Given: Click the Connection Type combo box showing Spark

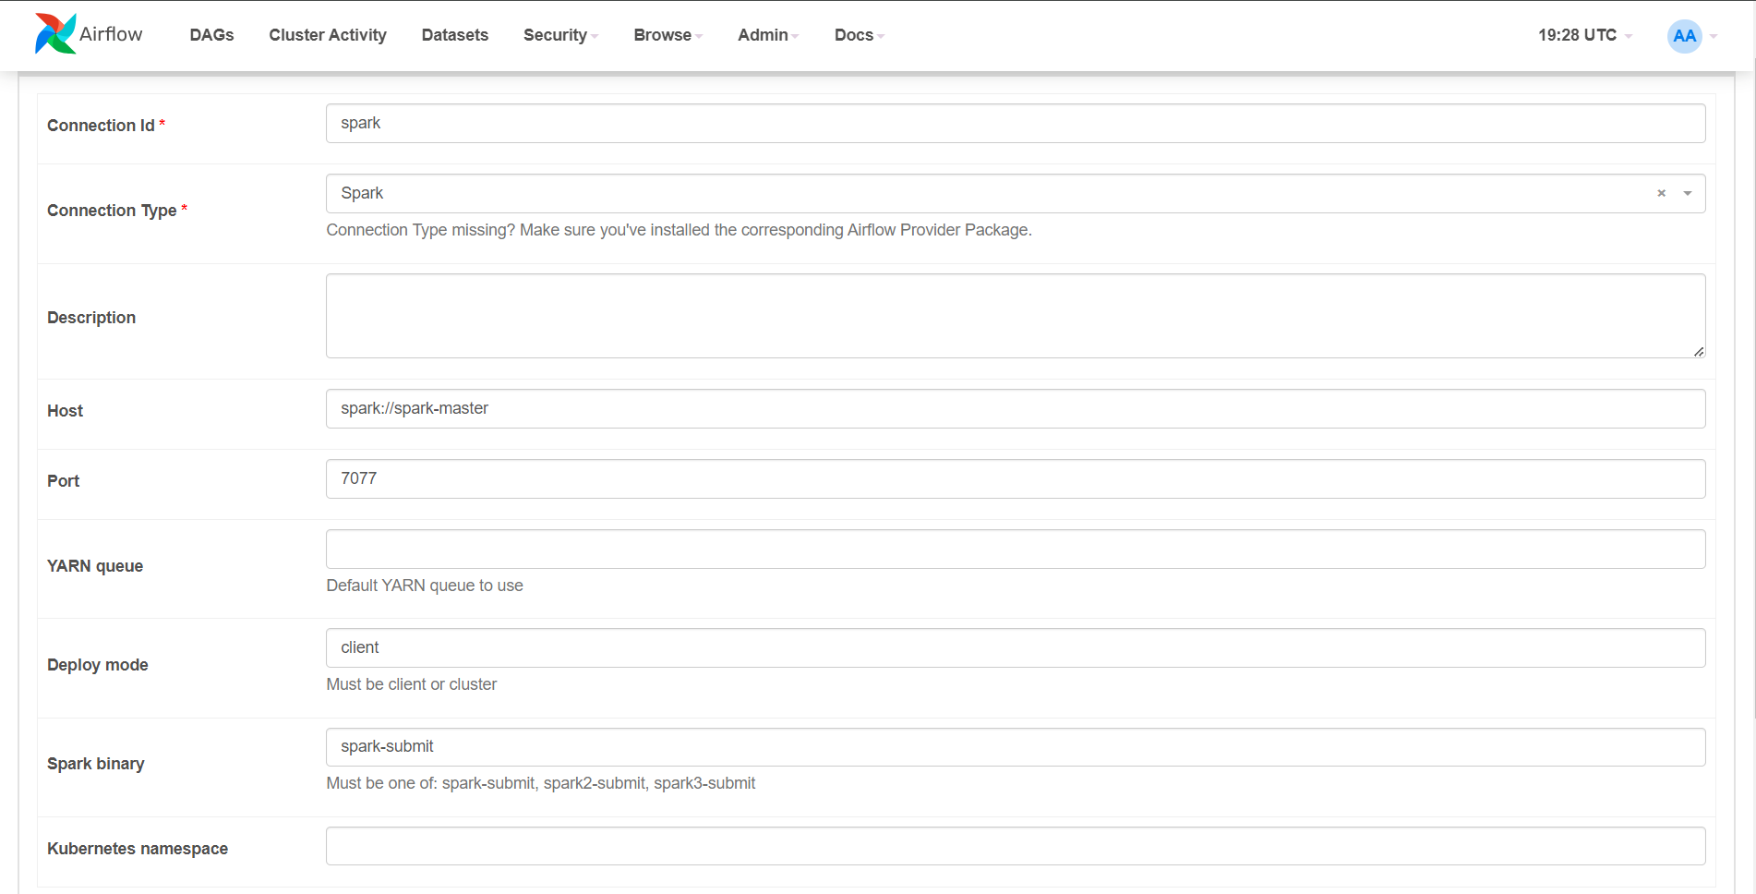Looking at the screenshot, I should (1016, 193).
